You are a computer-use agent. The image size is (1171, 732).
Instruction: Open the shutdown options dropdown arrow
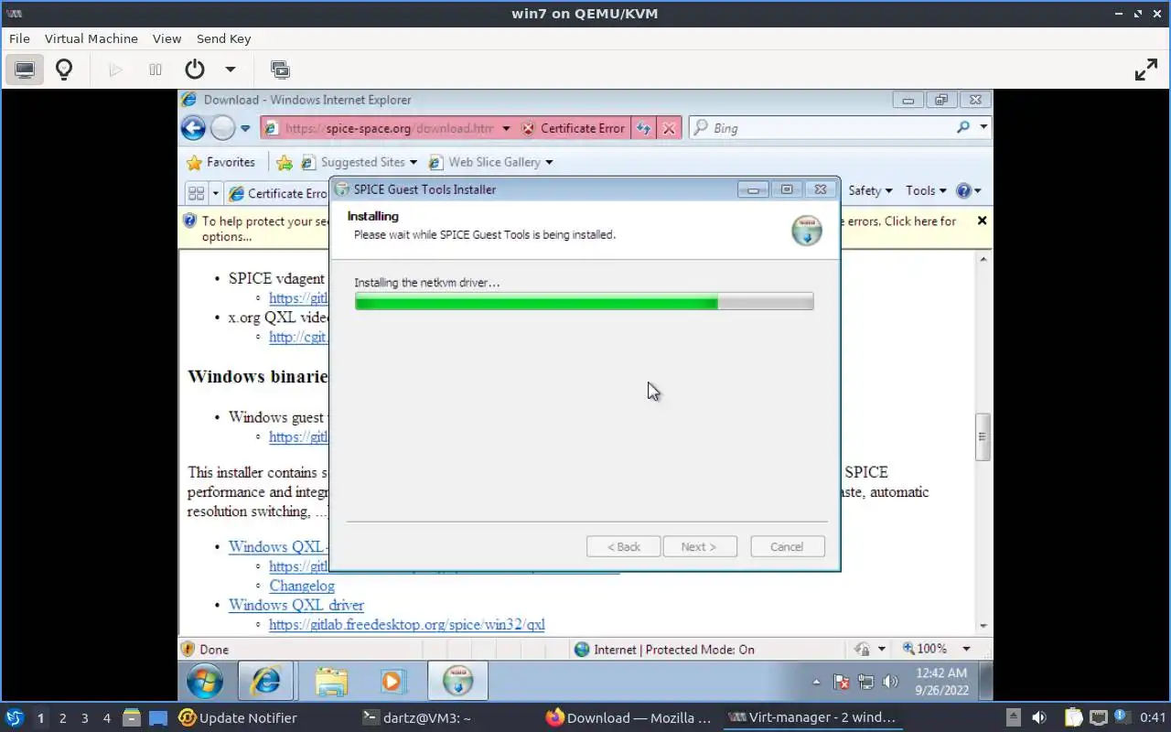231,70
